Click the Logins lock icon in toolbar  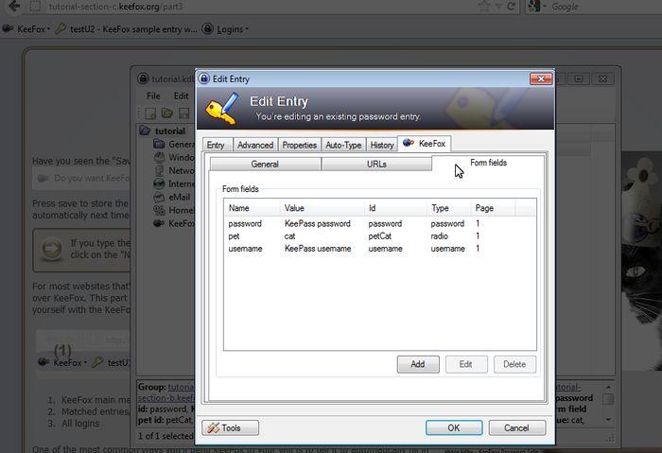[207, 28]
